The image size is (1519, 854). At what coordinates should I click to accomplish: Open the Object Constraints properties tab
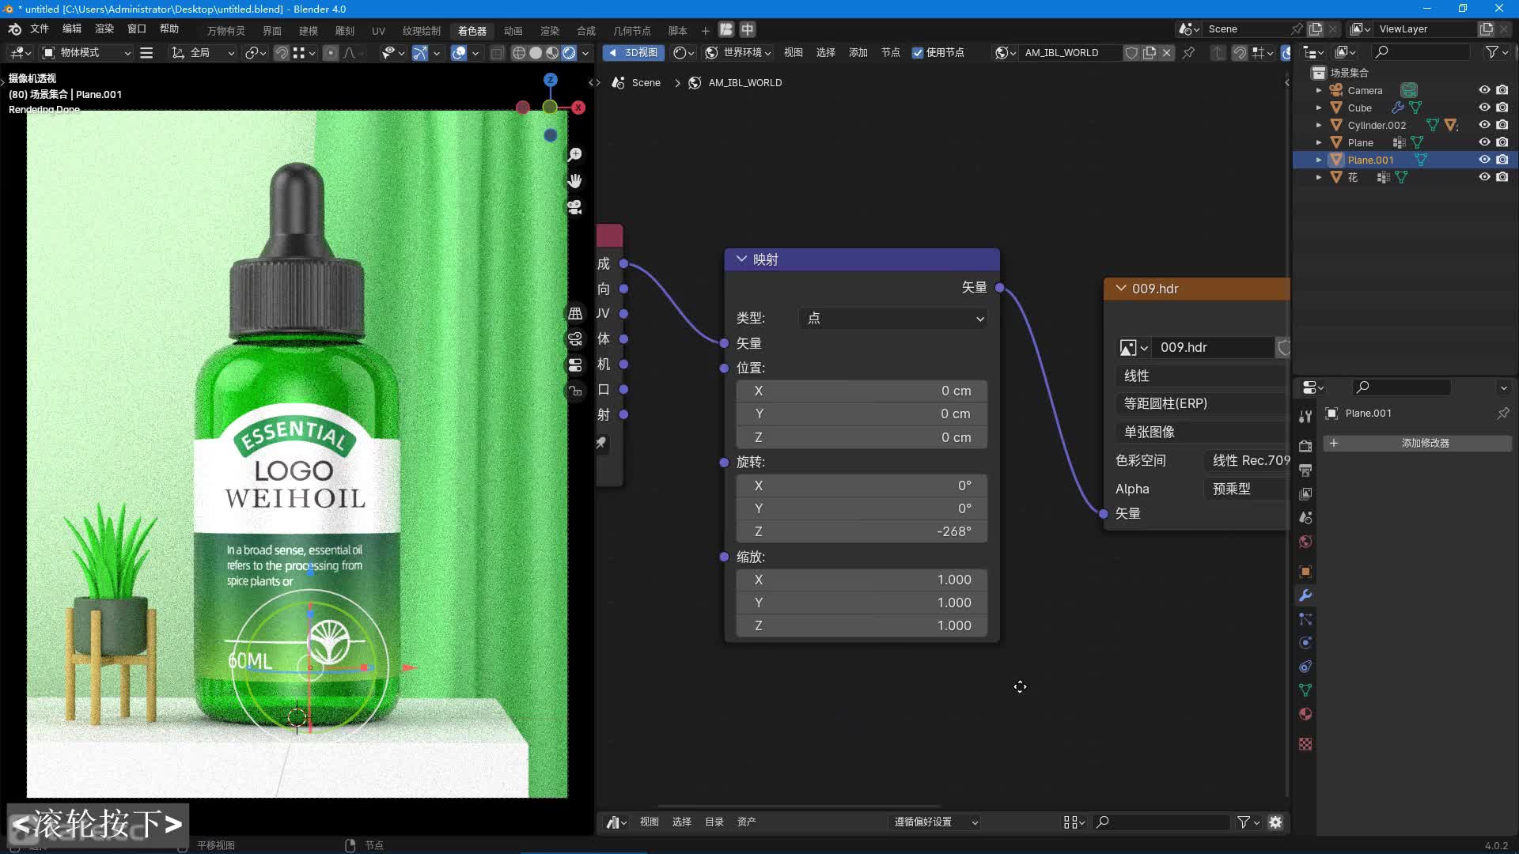point(1305,666)
